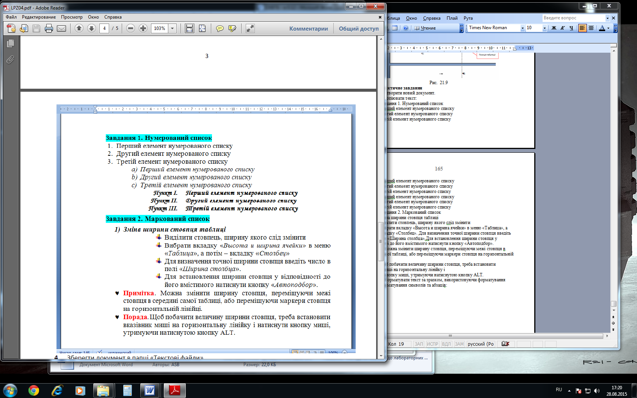Open the Times New Roman font dropdown
The image size is (637, 398).
pyautogui.click(x=522, y=28)
